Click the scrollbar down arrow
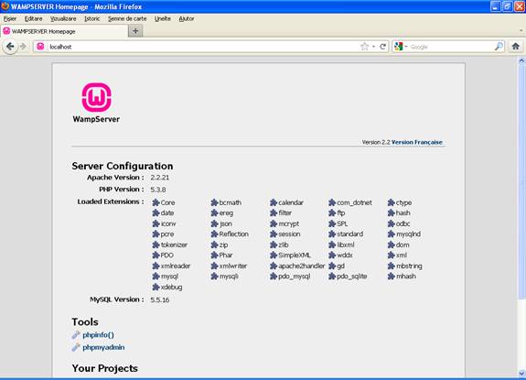 point(521,373)
